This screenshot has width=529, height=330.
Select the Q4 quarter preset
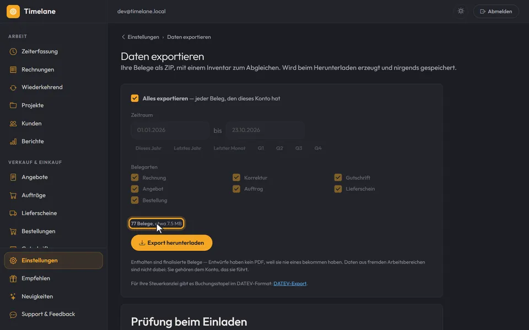pyautogui.click(x=318, y=148)
